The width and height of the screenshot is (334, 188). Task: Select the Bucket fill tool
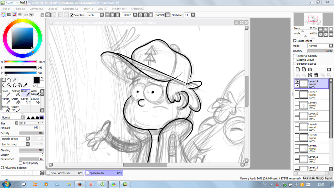tap(6, 109)
